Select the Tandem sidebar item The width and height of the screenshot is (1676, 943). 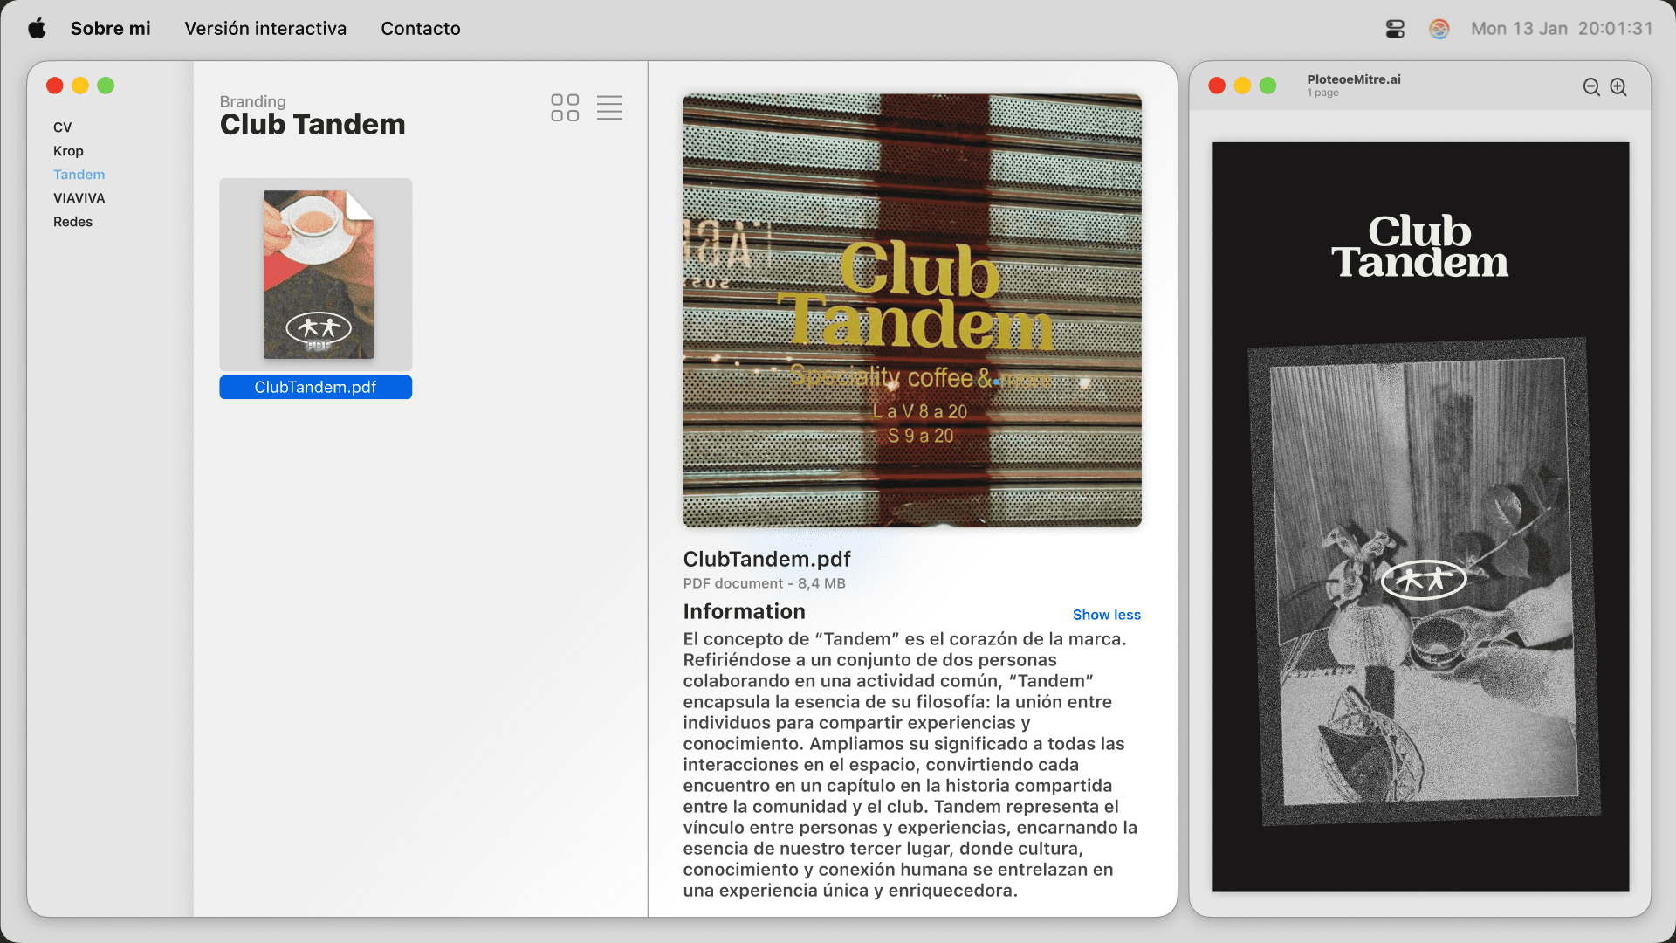pos(79,175)
